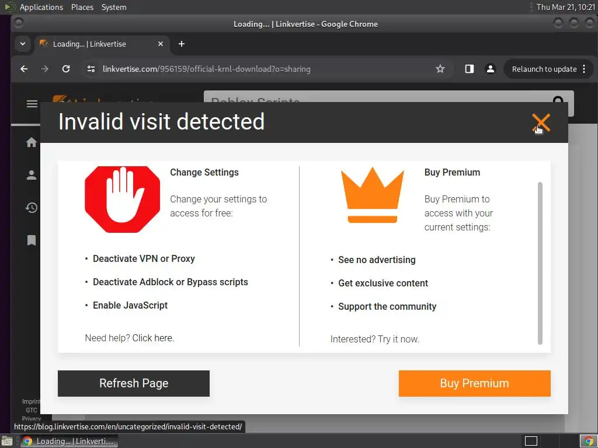Open the history icon in sidebar
Viewport: 598px width, 448px height.
click(x=32, y=208)
